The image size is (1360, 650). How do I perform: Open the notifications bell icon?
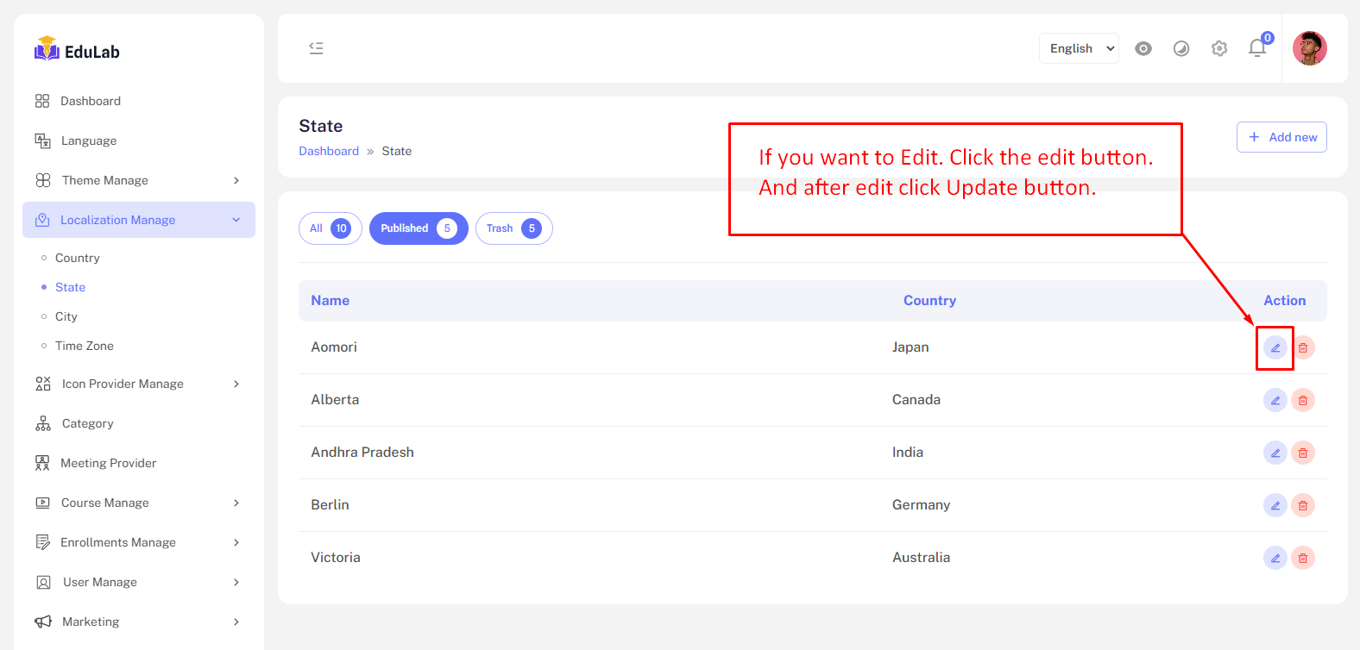[1256, 48]
